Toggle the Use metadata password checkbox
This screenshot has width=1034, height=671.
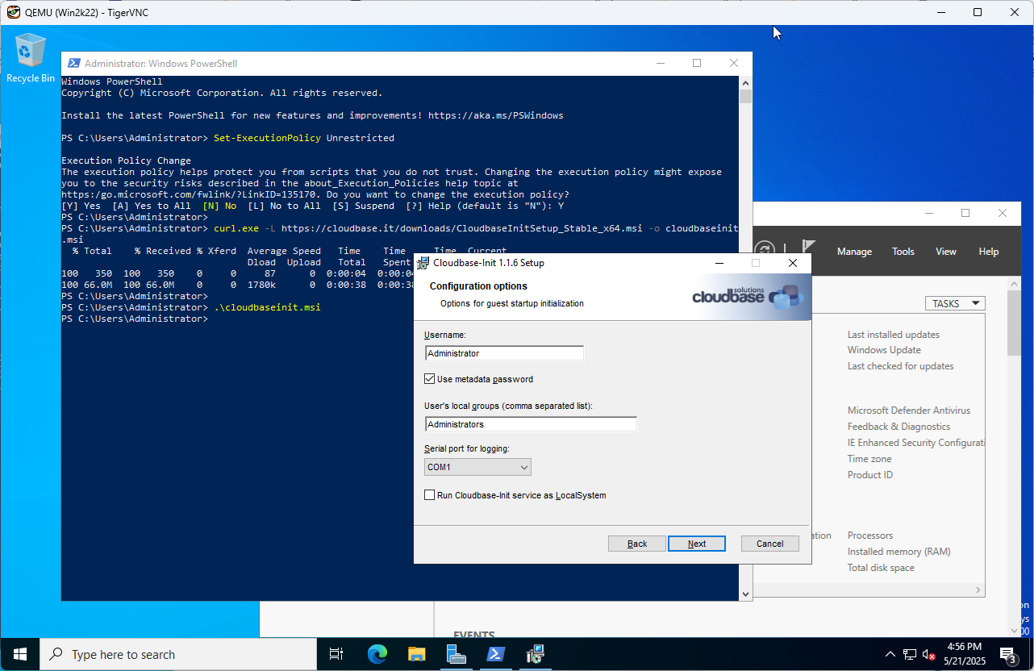click(x=430, y=379)
